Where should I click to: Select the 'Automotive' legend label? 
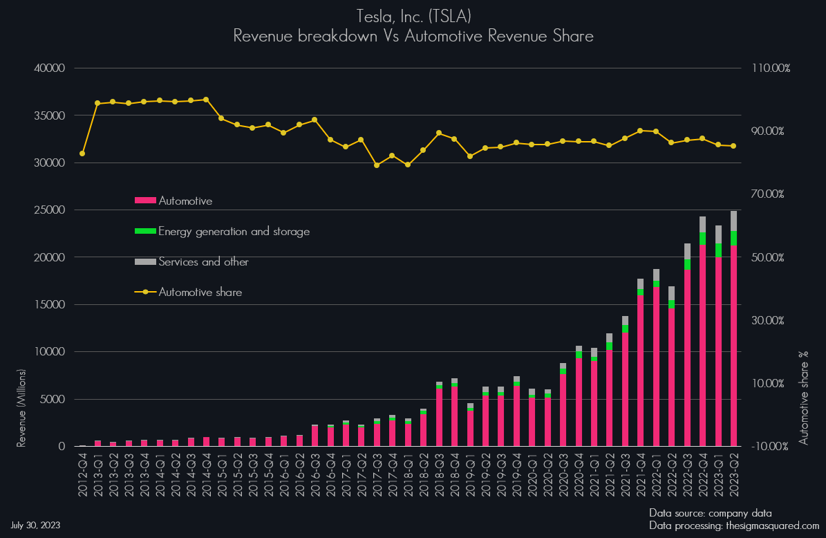(x=185, y=201)
